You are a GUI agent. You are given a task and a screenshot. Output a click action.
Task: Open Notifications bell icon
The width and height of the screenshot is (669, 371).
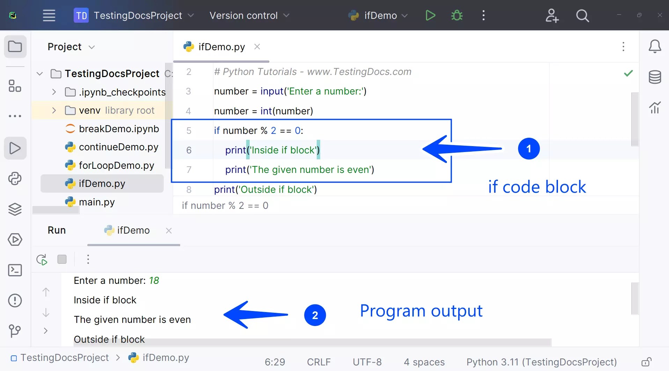655,46
